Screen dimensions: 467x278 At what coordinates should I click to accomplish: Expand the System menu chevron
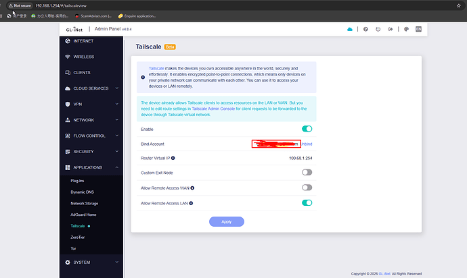[x=116, y=262]
